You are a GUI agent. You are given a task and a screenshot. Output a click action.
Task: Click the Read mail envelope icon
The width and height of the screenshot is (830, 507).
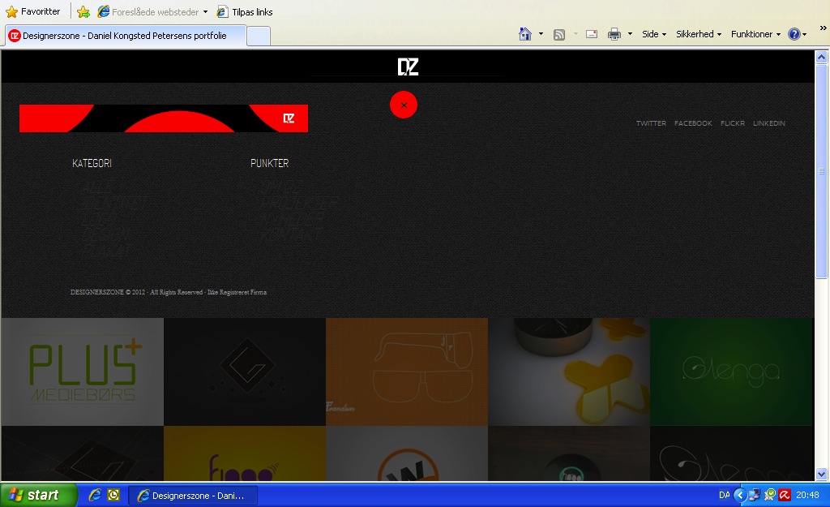[592, 34]
